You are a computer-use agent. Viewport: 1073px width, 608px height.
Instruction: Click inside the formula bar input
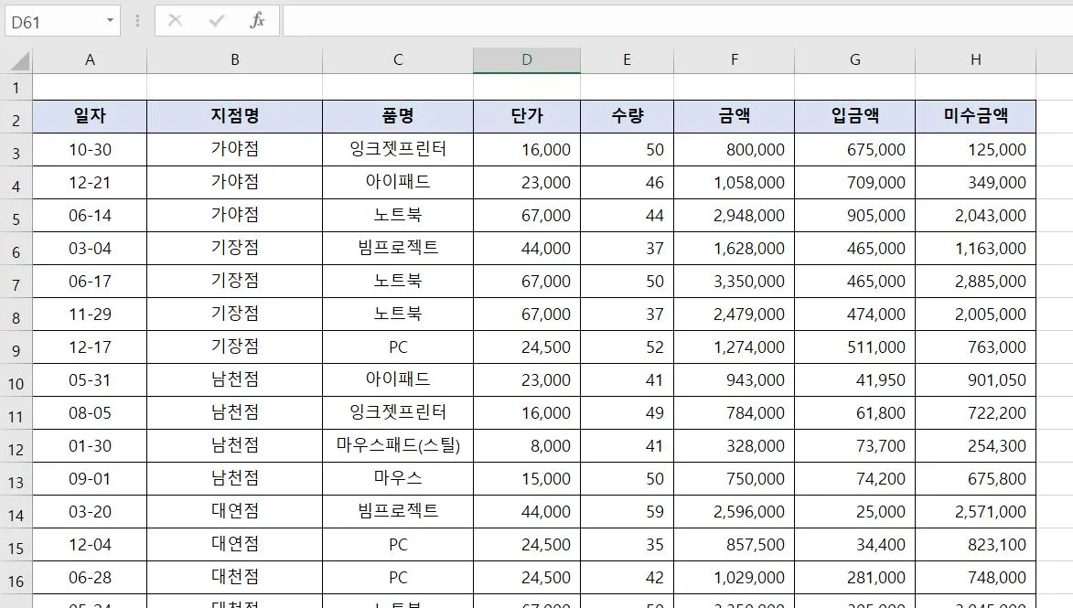click(x=678, y=21)
